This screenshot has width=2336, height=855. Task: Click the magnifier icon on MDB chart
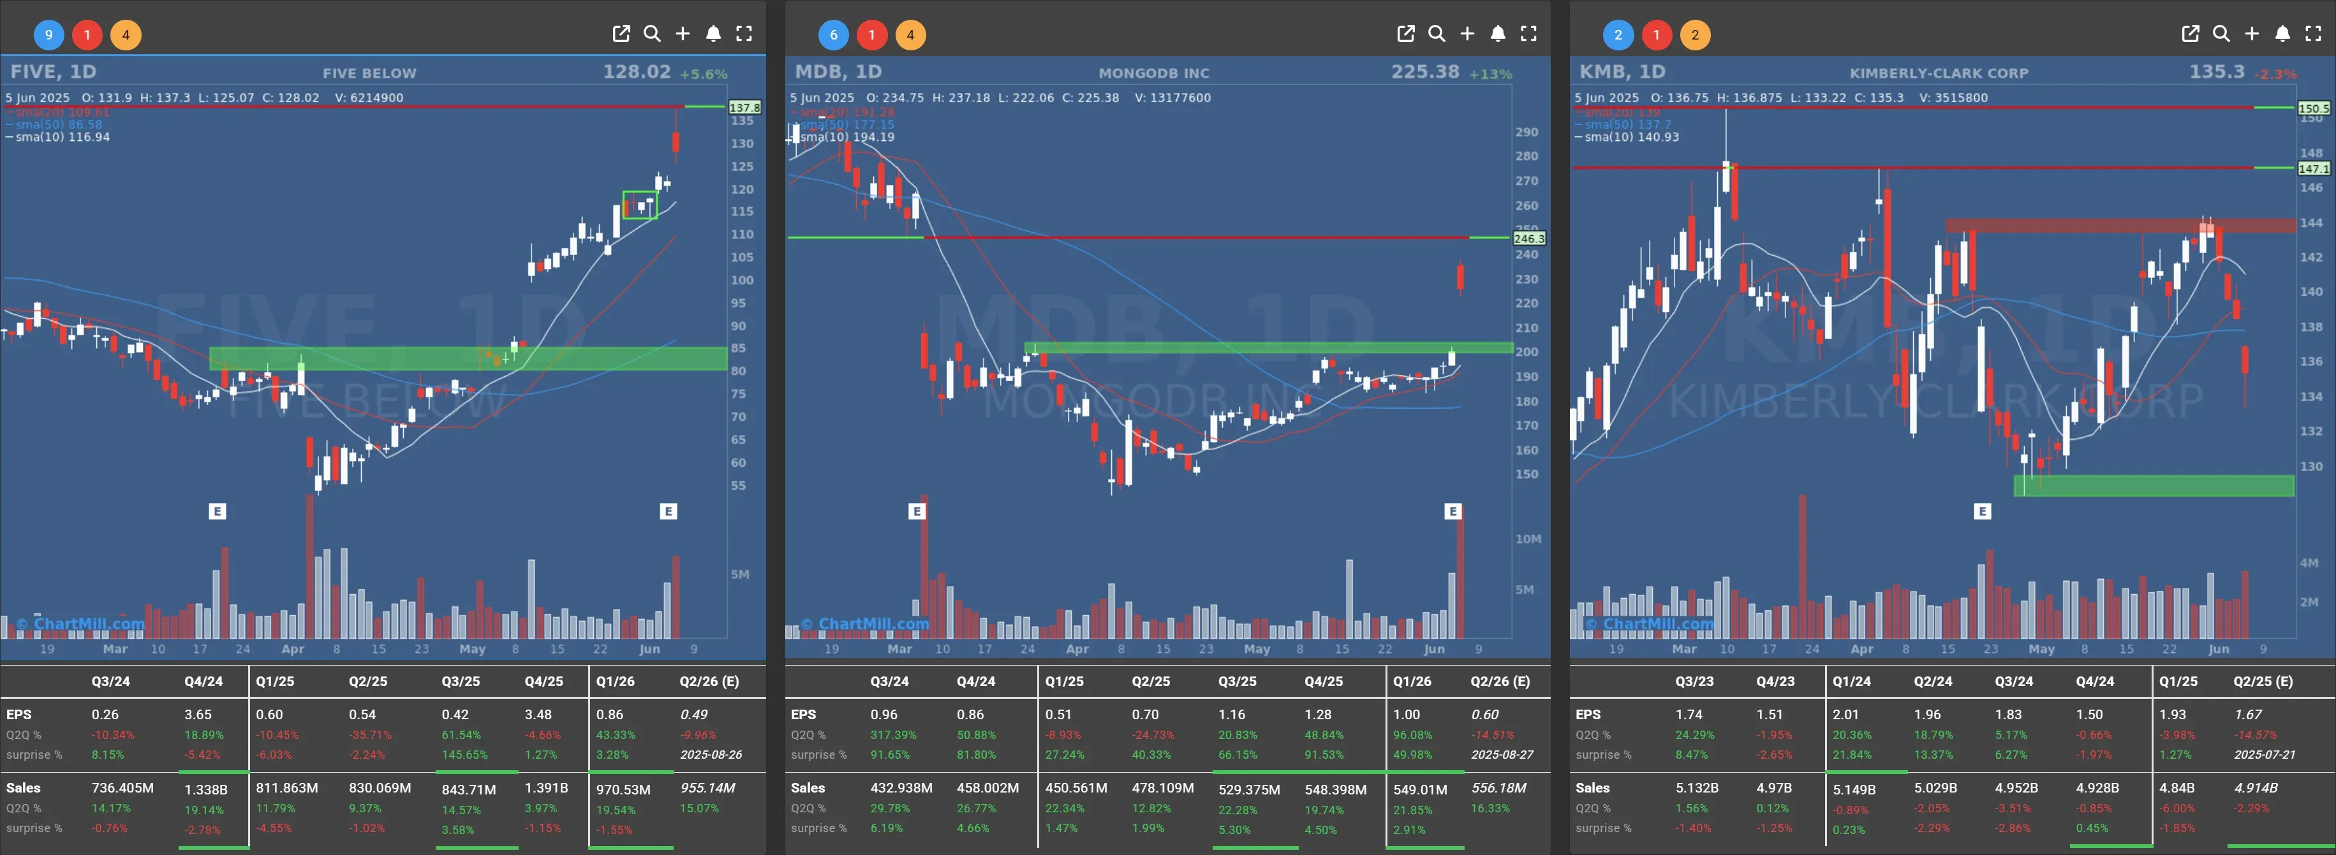(x=1437, y=34)
